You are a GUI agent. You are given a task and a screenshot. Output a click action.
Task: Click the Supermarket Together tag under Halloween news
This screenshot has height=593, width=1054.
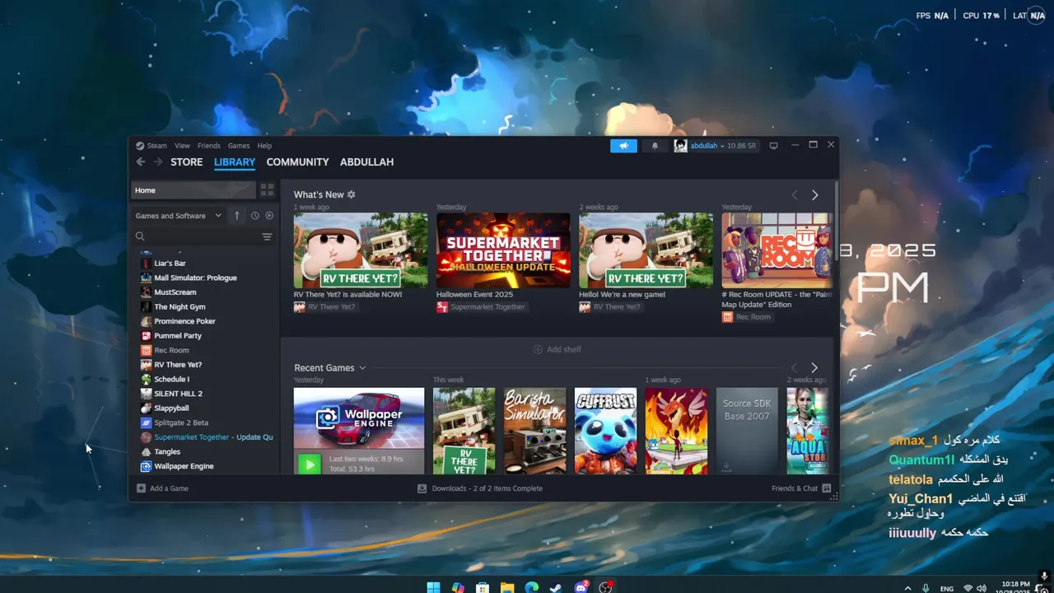pyautogui.click(x=481, y=307)
